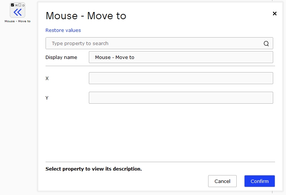The width and height of the screenshot is (286, 195).
Task: Cancel the property changes
Action: [222, 181]
